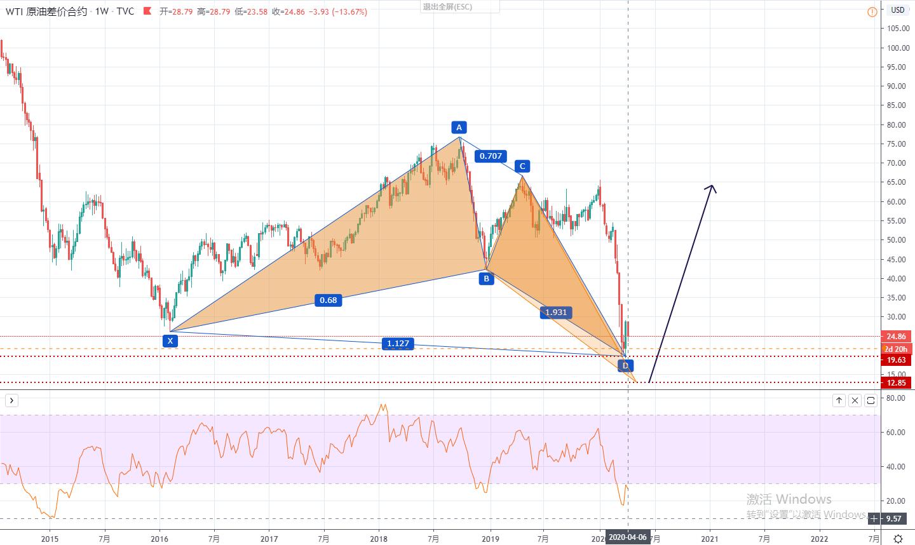
Task: Click the 40.00 RSI scale label
Action: pyautogui.click(x=895, y=467)
